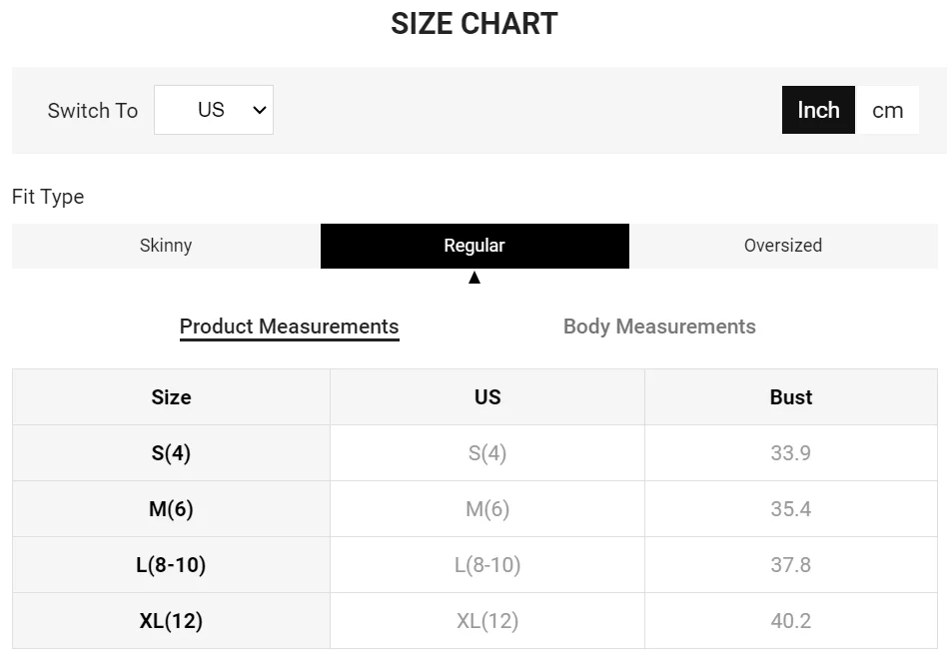Viewport: 949px width, 658px height.
Task: Click the Size column header
Action: coord(171,397)
